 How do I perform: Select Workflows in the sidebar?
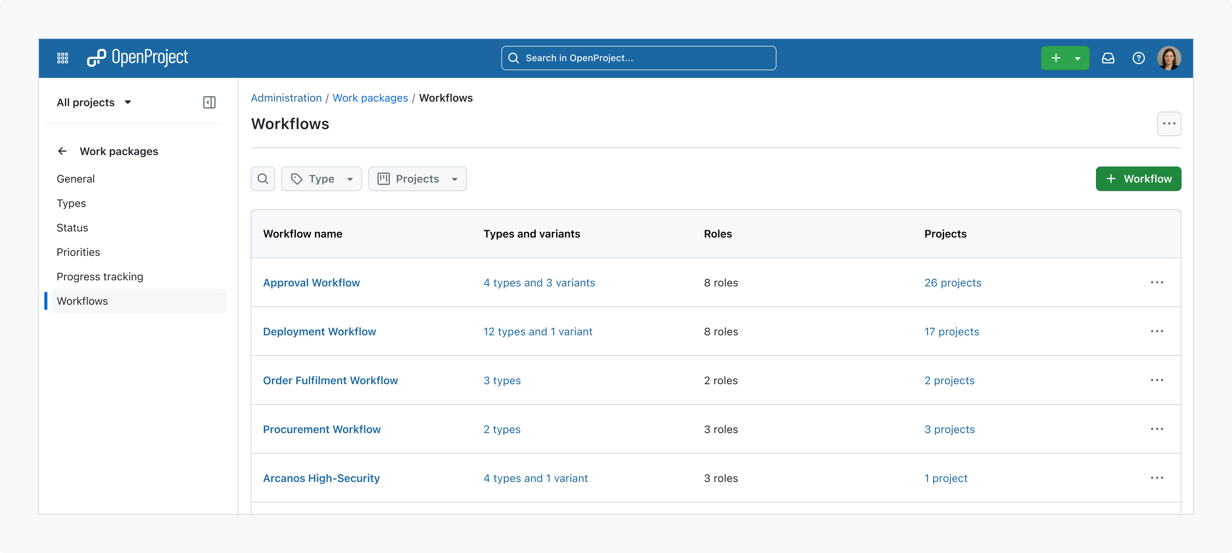click(x=138, y=301)
